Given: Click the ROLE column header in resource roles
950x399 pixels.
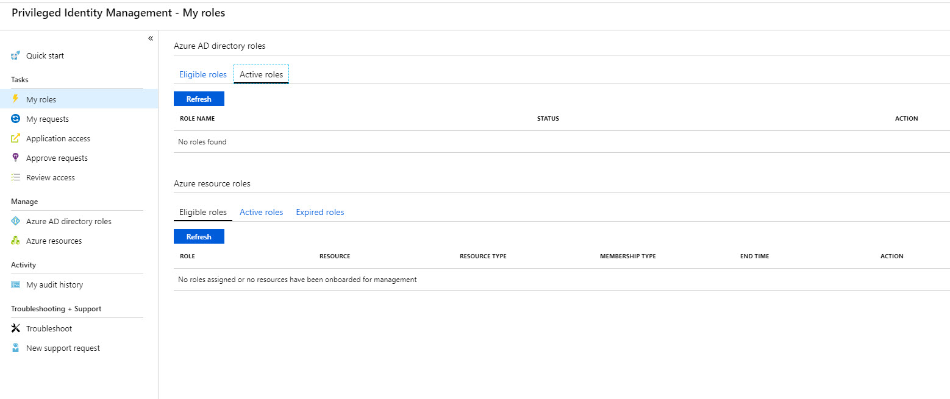Looking at the screenshot, I should pos(187,256).
